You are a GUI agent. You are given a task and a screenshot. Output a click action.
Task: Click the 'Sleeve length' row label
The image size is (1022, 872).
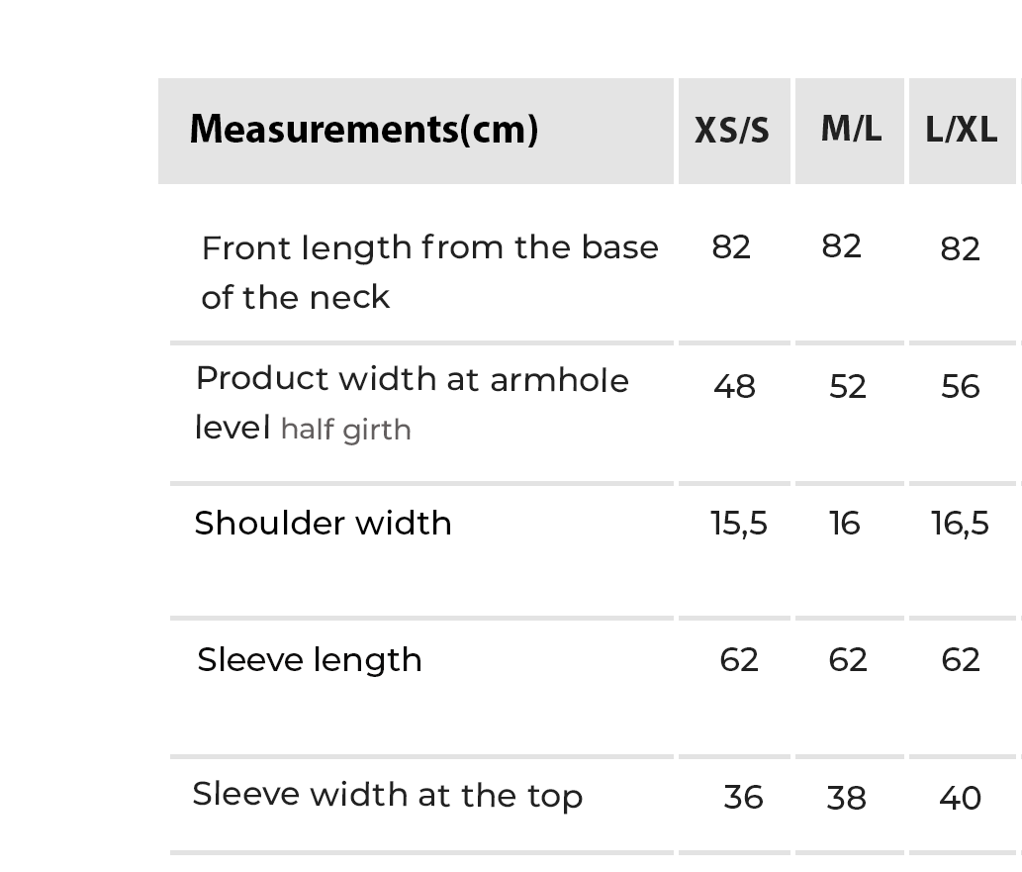(x=310, y=660)
